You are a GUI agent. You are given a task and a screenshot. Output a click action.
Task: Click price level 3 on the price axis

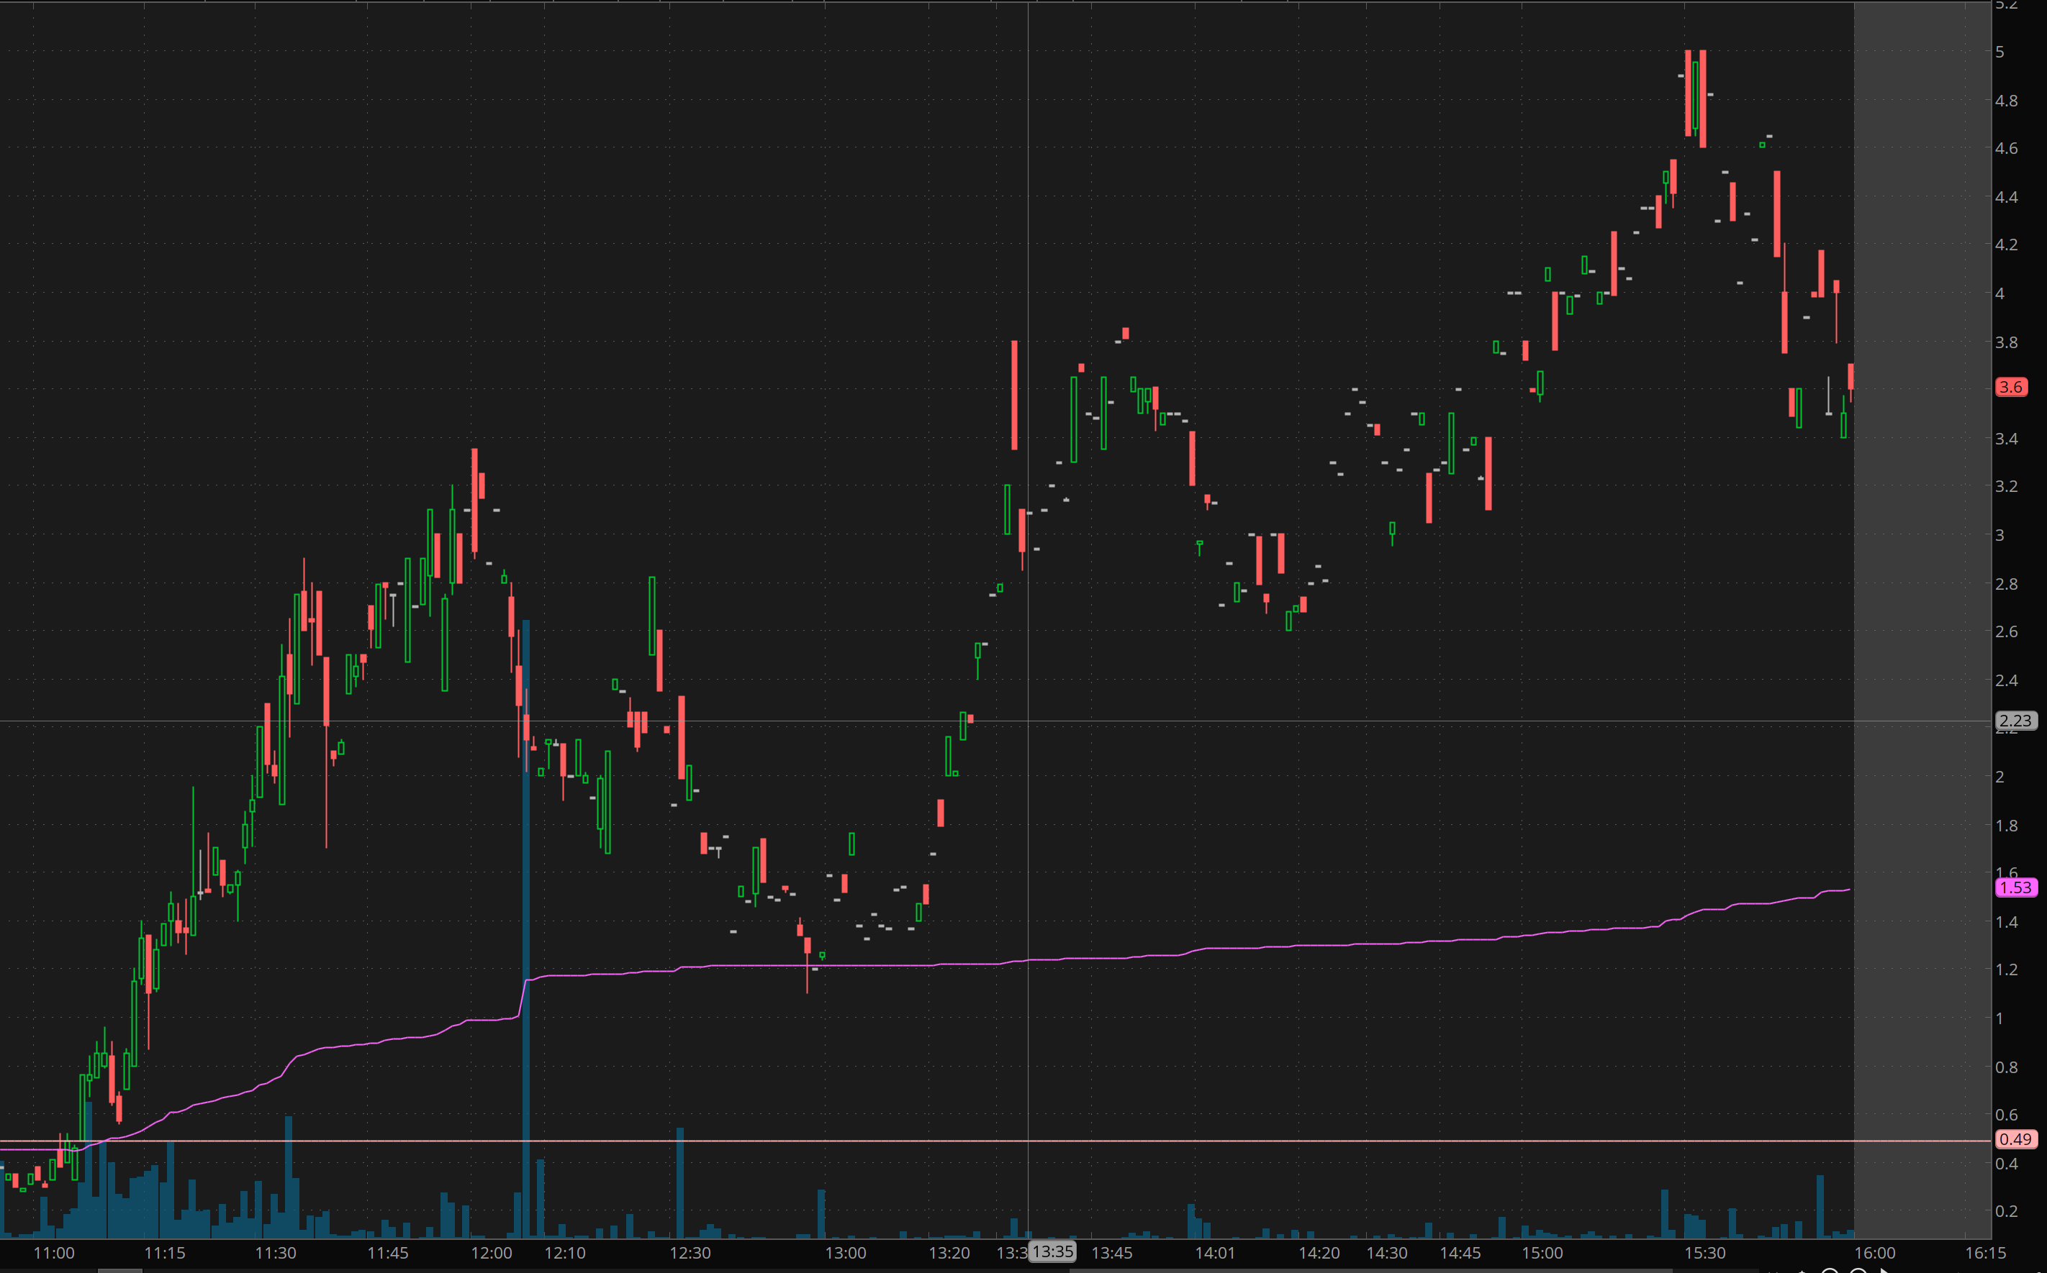(1999, 536)
